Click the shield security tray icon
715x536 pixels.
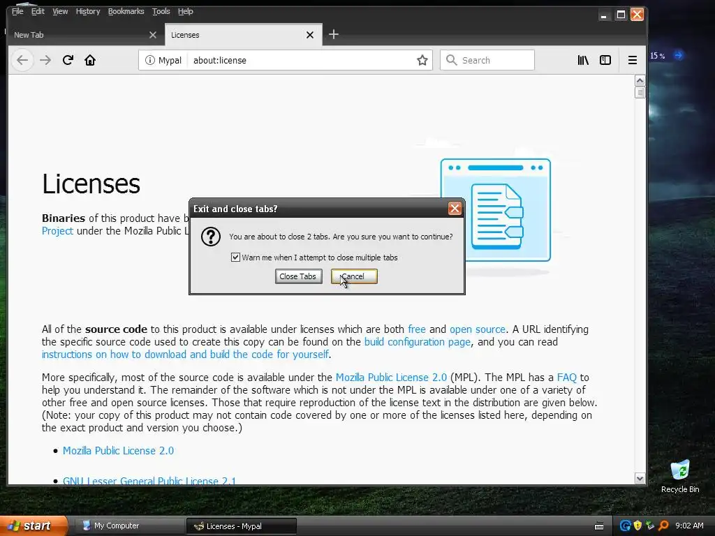tap(637, 526)
